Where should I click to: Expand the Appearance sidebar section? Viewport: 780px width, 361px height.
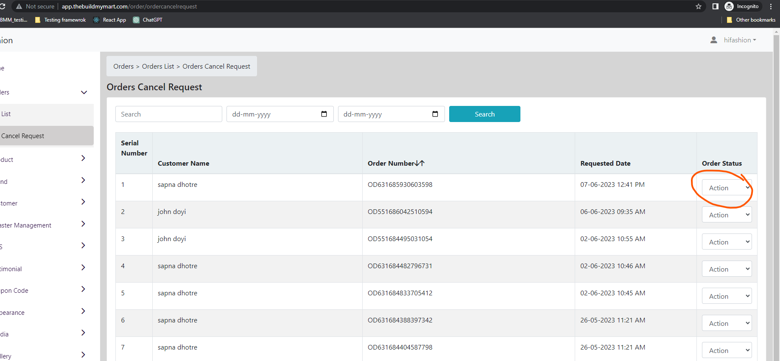pyautogui.click(x=83, y=311)
